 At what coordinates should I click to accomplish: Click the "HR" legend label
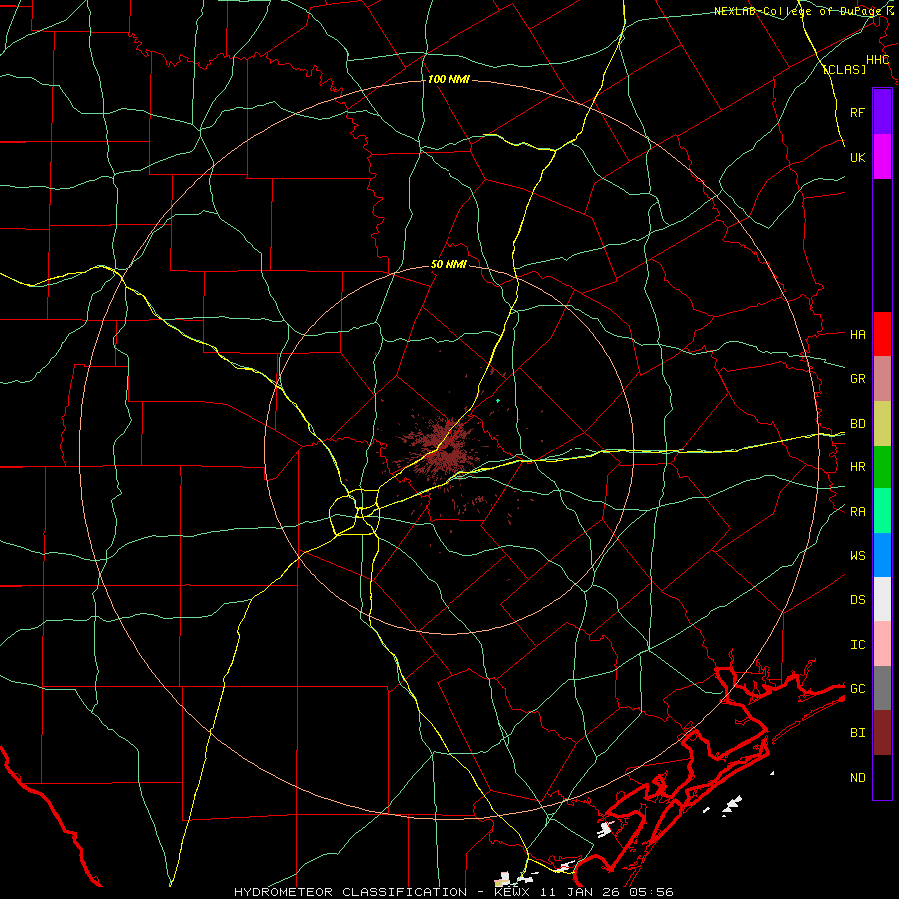pos(857,467)
